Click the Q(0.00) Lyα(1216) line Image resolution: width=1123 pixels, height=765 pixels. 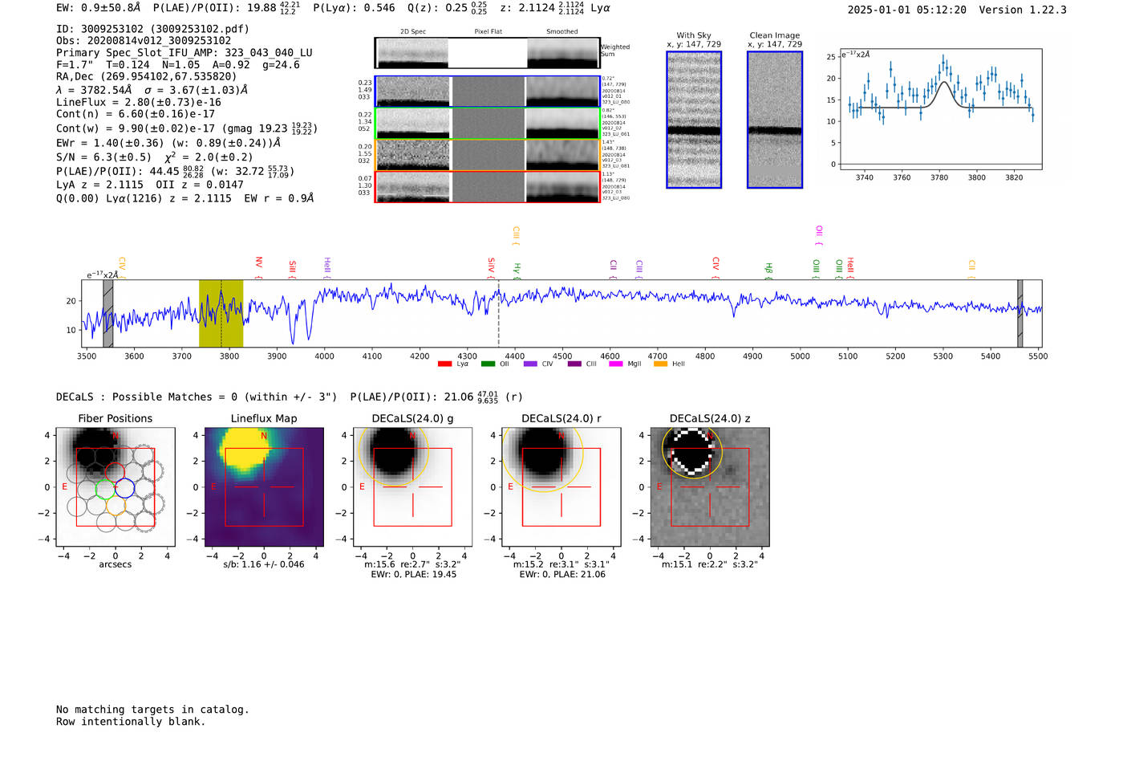click(x=185, y=198)
